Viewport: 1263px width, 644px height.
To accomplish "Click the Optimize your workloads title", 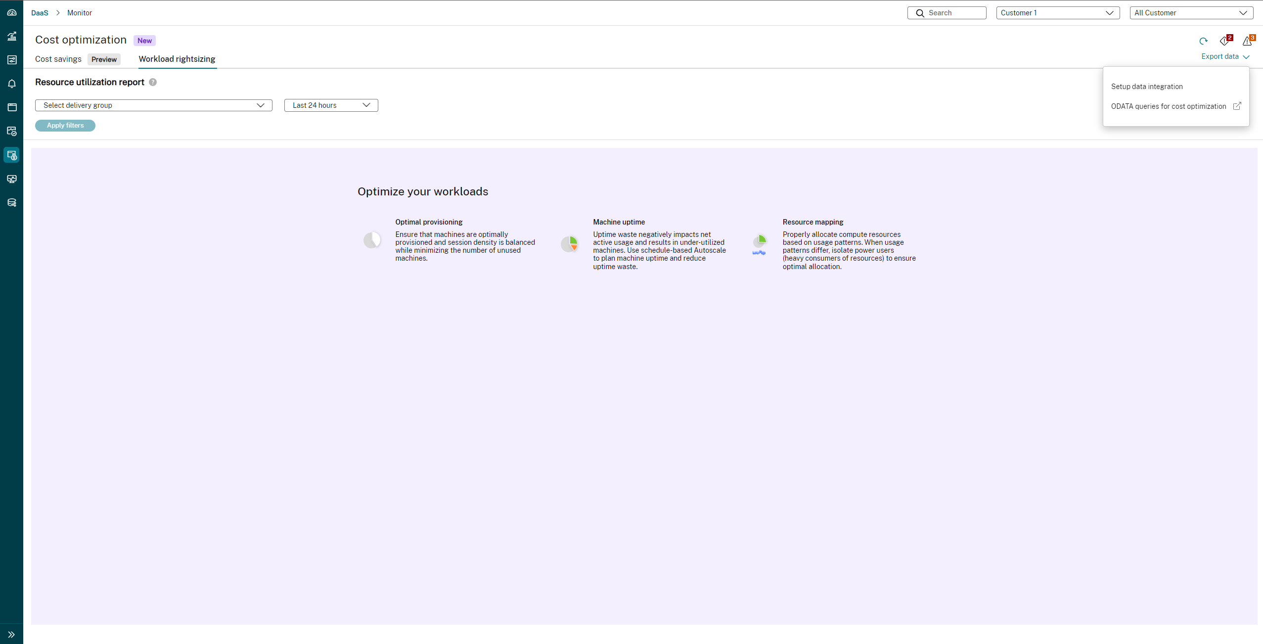I will click(423, 191).
